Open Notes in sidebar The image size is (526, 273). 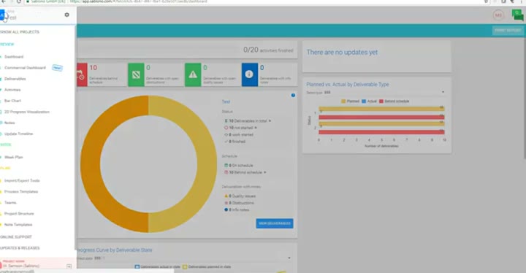pos(9,123)
